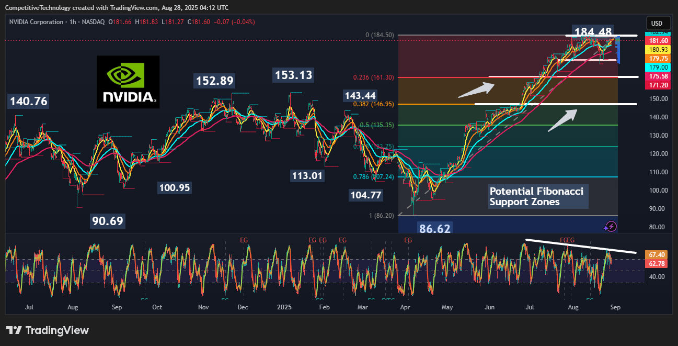678x346 pixels.
Task: Click the NVIDIA logo on the chart
Action: point(128,82)
